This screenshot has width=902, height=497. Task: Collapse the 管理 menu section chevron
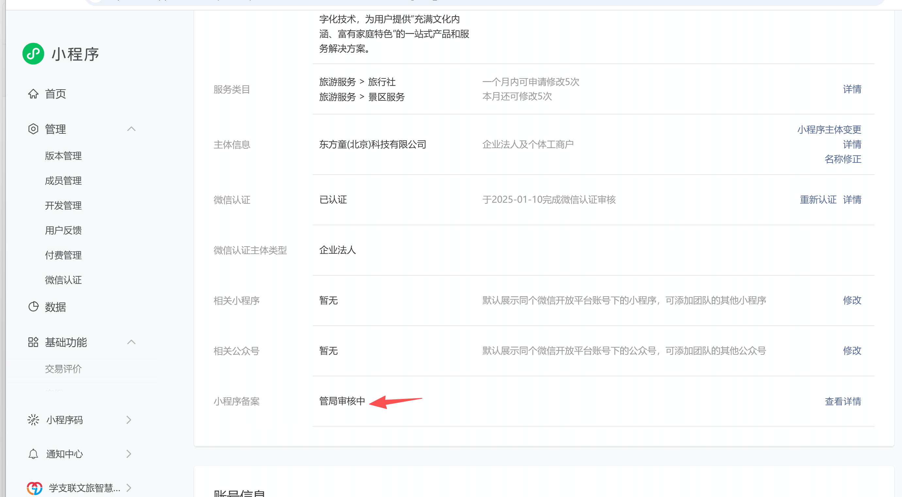point(131,129)
